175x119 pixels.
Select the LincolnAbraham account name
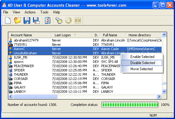coord(25,53)
